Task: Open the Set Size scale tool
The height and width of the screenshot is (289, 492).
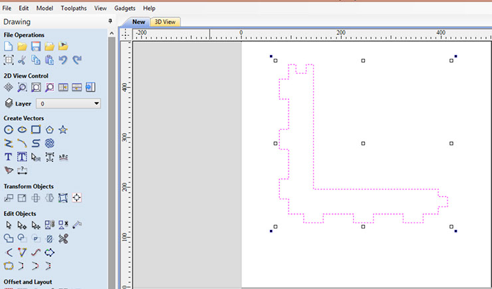Action: [22, 198]
